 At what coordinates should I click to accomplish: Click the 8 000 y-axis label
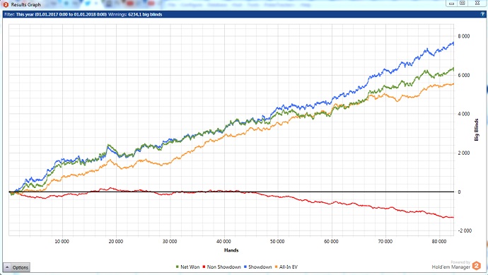pos(463,36)
